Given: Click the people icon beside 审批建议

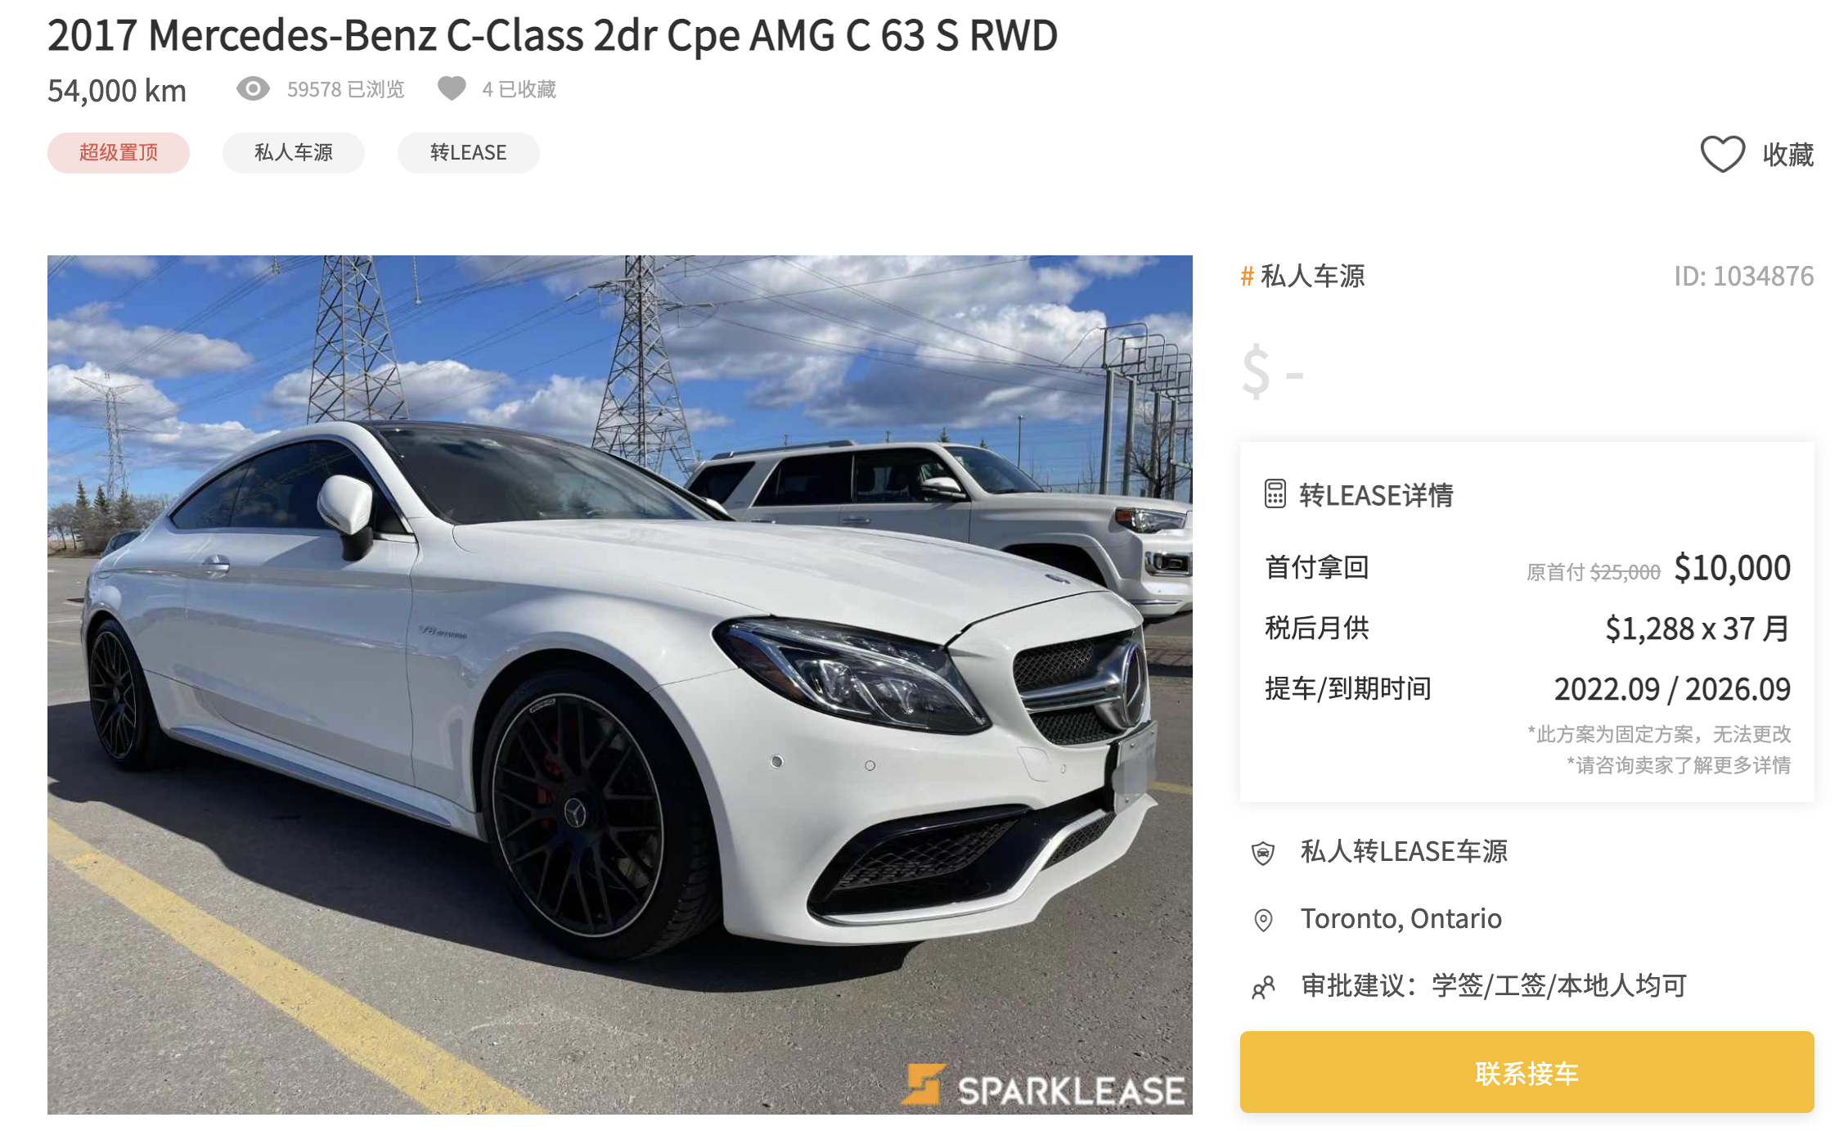Looking at the screenshot, I should tap(1263, 987).
